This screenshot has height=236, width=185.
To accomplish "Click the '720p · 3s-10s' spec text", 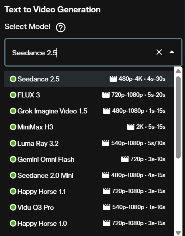I will click(148, 159).
